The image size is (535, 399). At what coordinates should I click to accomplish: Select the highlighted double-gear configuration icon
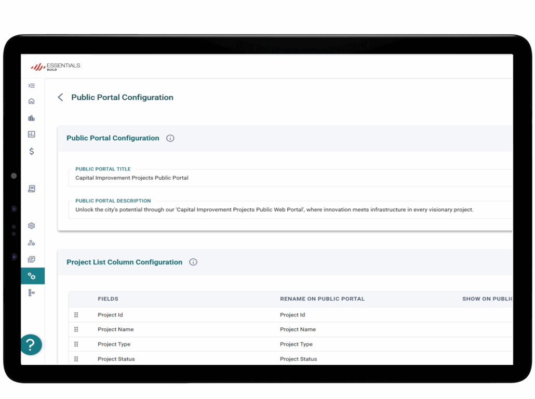tap(32, 276)
